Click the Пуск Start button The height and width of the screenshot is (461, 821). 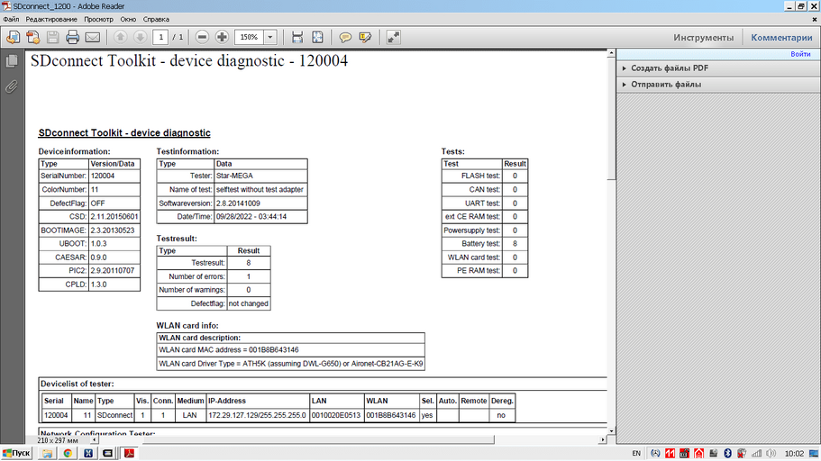pos(17,453)
